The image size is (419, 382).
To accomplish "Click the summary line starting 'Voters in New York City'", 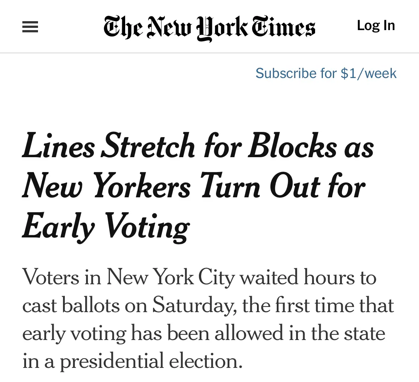I will pyautogui.click(x=199, y=277).
